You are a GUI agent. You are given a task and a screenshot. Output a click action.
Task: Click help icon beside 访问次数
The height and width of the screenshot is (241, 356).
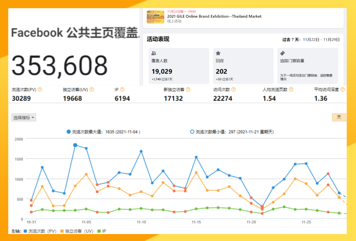pyautogui.click(x=233, y=89)
